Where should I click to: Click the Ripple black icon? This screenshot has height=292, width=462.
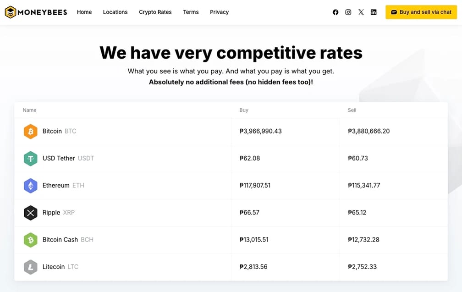[x=31, y=213]
